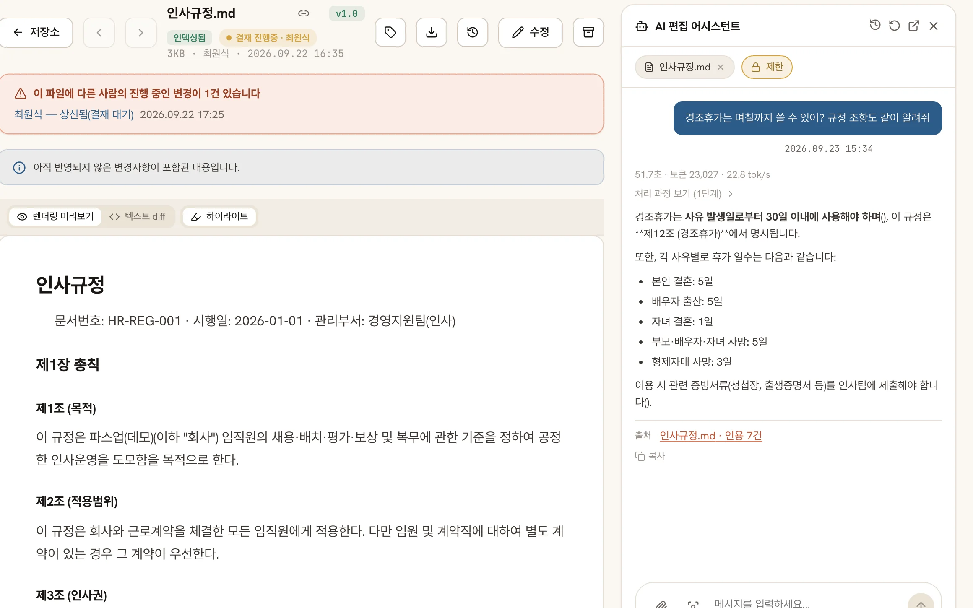Click document title 인사규정 heading

pos(70,285)
